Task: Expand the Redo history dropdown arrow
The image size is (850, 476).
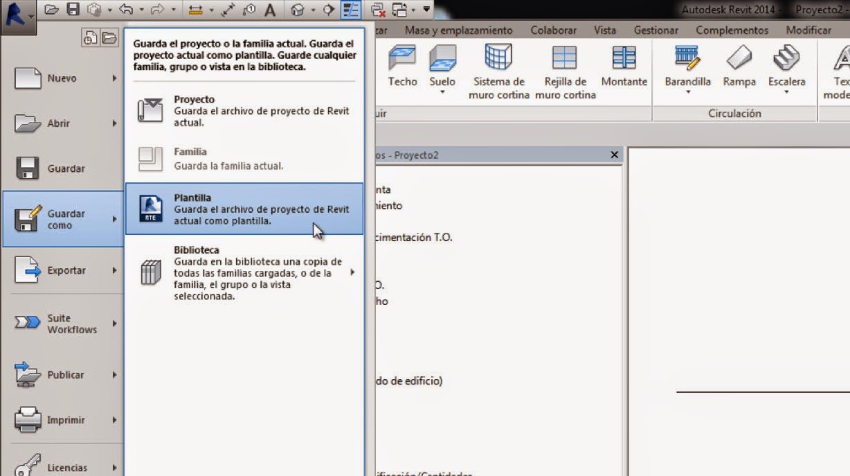Action: 173,10
